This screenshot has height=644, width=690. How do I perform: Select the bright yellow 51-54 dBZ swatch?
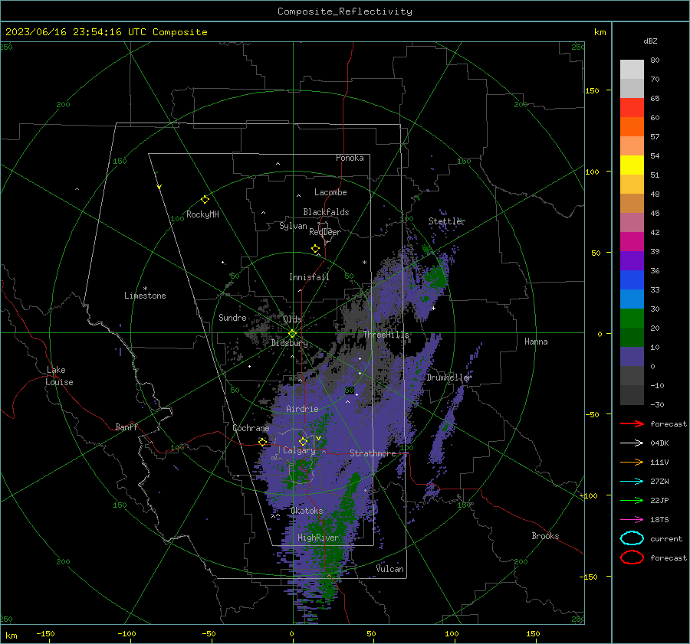(x=632, y=165)
